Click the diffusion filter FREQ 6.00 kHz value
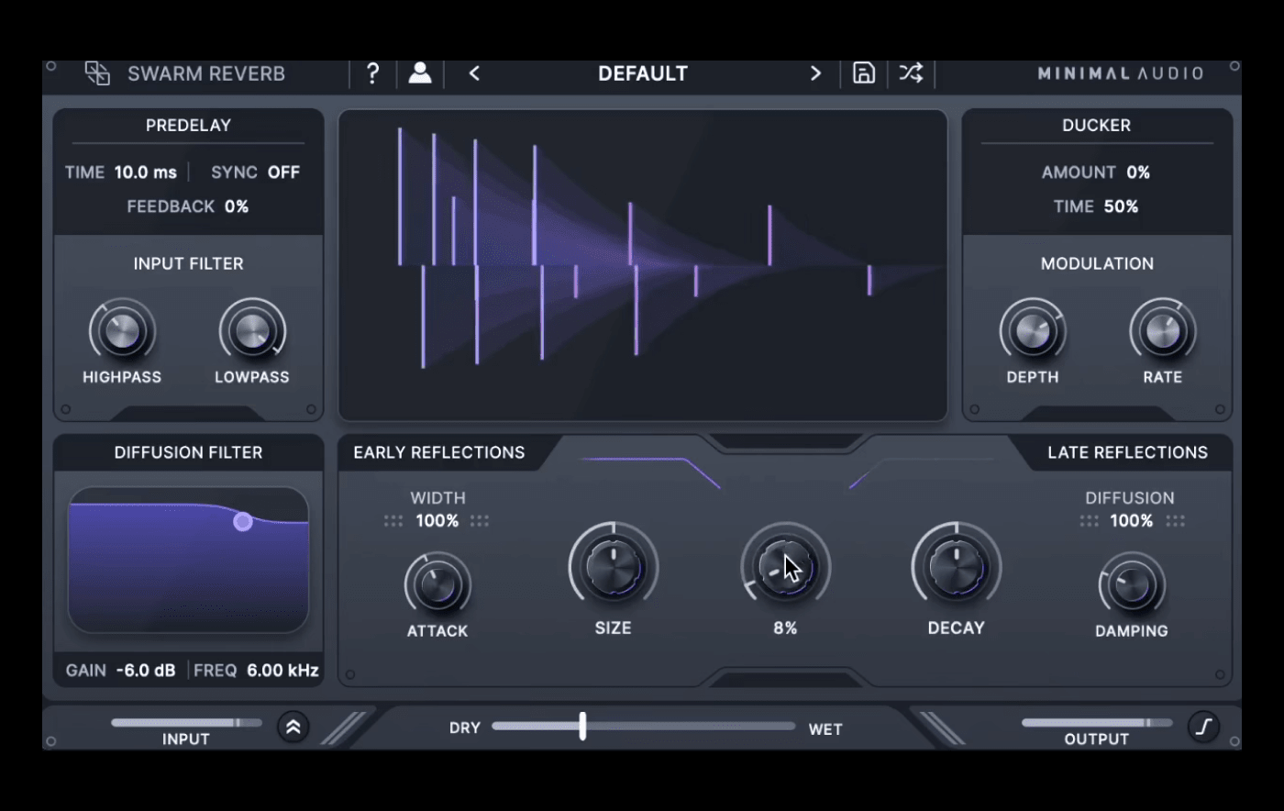Image resolution: width=1284 pixels, height=811 pixels. point(283,671)
